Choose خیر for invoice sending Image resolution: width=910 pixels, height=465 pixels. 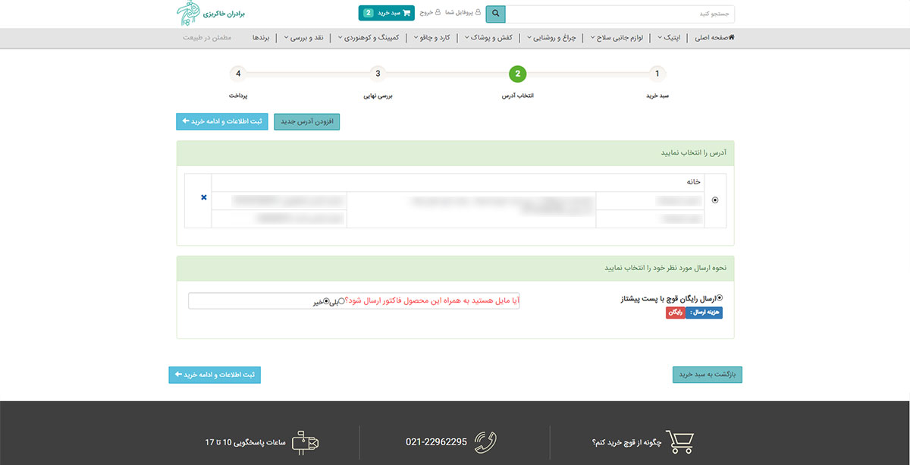pos(326,301)
